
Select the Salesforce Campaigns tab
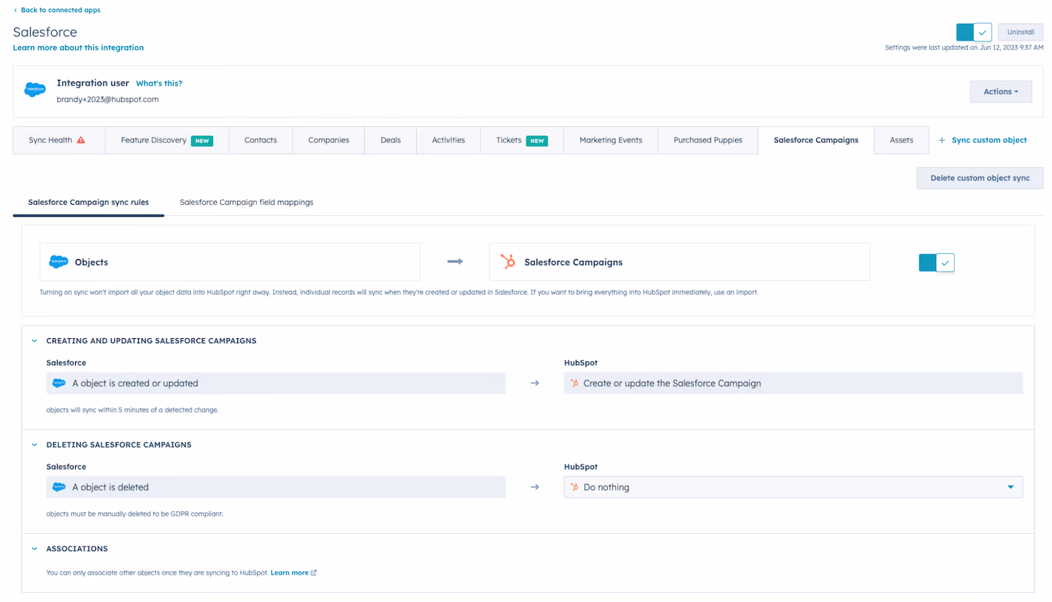point(816,140)
